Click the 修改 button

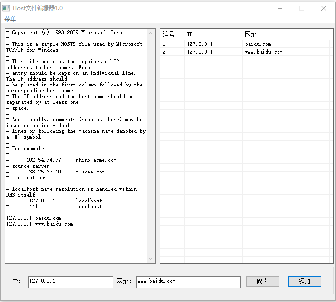tap(263, 281)
